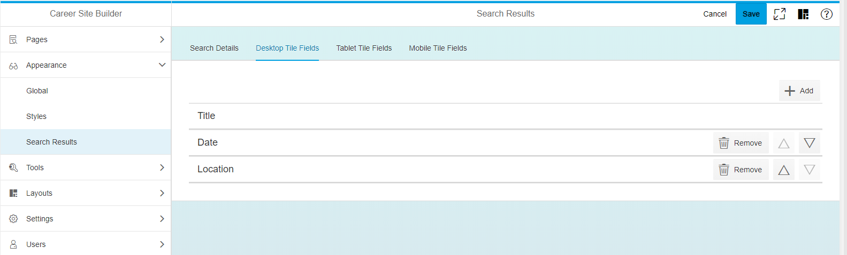This screenshot has width=847, height=255.
Task: Move Date field up with triangle arrow
Action: click(784, 143)
